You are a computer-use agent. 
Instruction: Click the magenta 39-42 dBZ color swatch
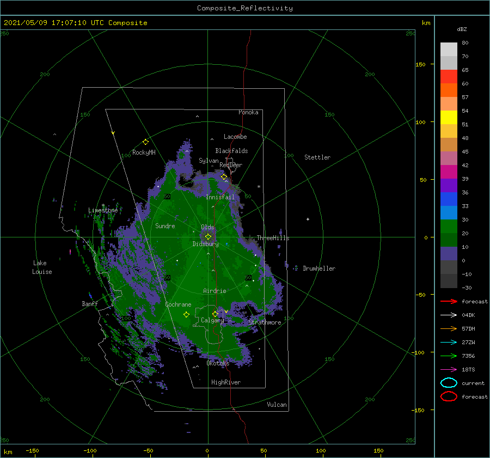[x=449, y=172]
